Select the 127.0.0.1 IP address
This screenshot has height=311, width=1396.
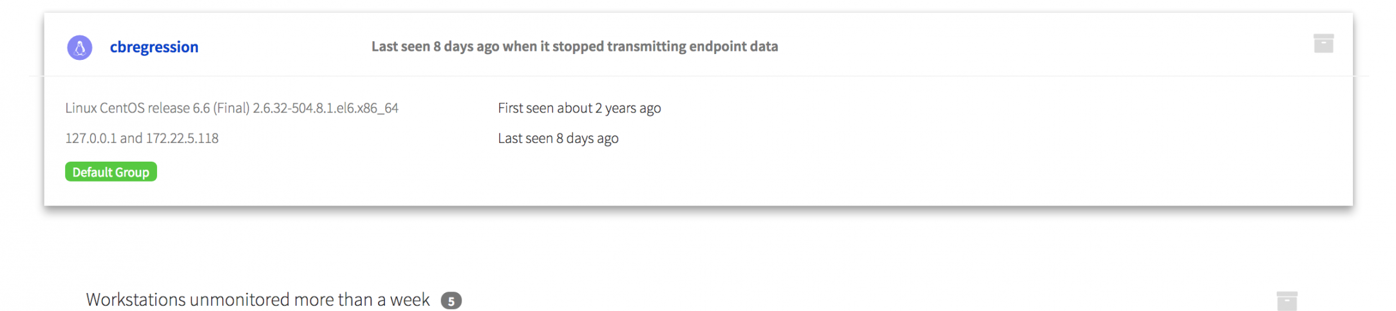pos(90,138)
